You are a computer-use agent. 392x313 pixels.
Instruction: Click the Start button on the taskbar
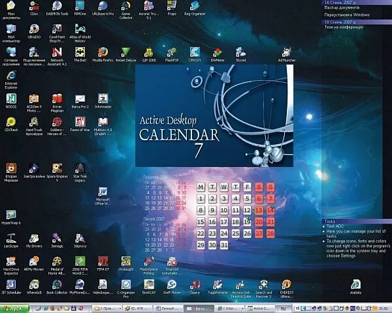[15, 308]
